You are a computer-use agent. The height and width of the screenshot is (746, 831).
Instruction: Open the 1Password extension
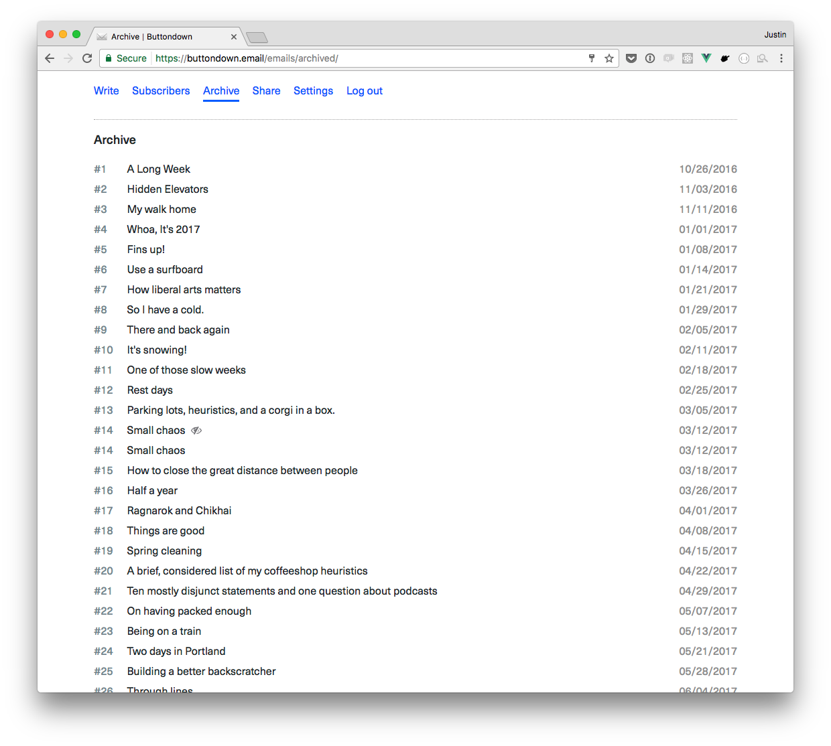[650, 58]
